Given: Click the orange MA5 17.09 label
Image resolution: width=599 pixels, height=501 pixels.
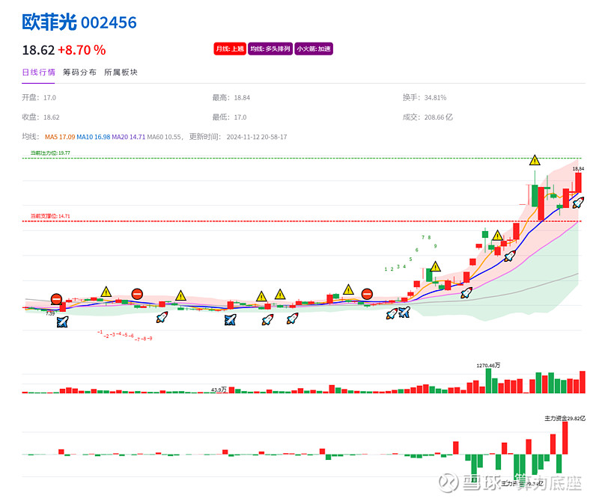Looking at the screenshot, I should pos(60,137).
